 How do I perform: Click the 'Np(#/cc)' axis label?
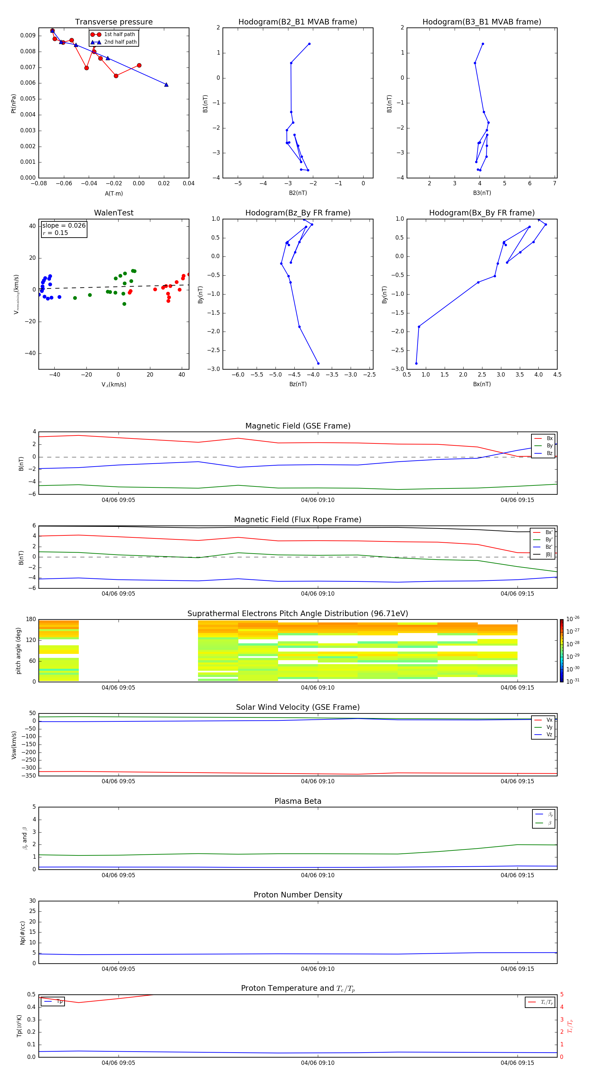[23, 933]
